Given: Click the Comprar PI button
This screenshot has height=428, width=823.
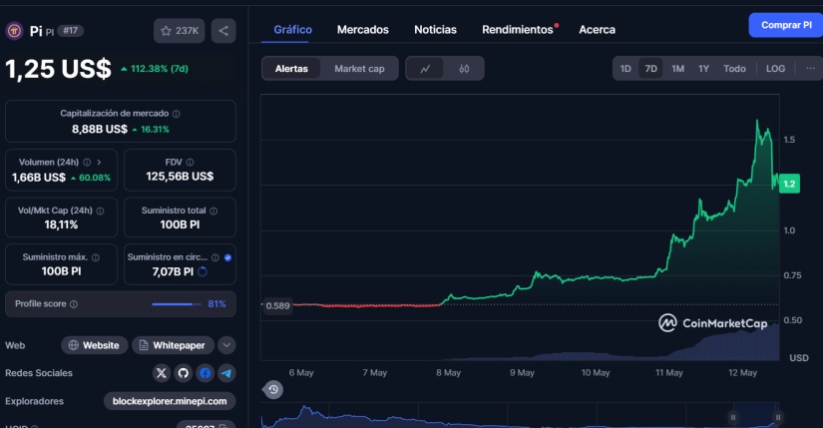Looking at the screenshot, I should [x=786, y=25].
